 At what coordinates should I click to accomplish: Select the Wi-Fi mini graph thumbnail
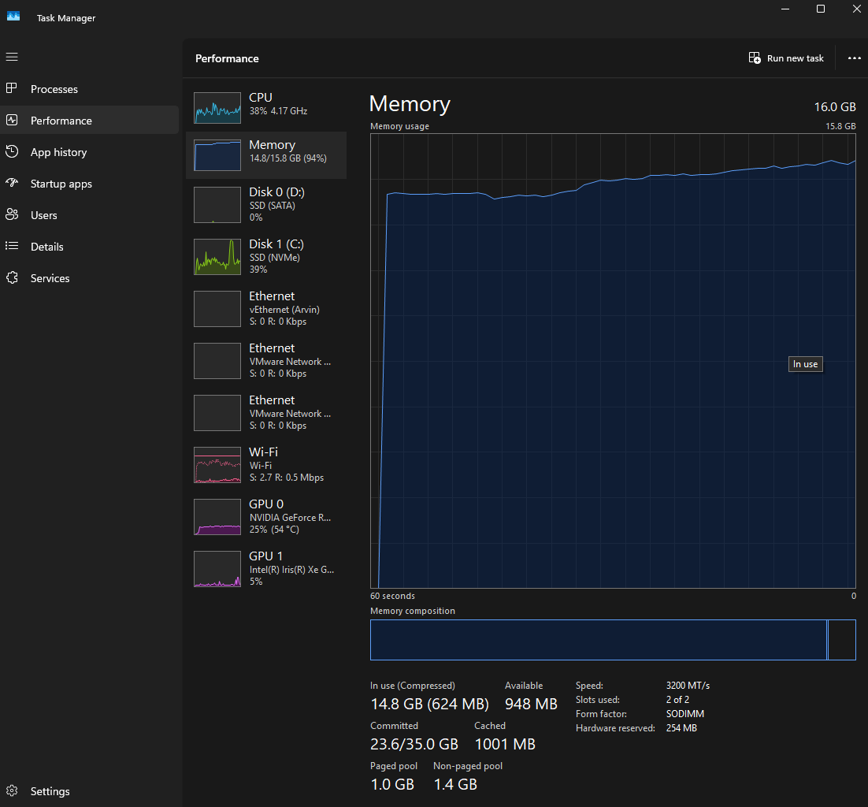pos(217,465)
